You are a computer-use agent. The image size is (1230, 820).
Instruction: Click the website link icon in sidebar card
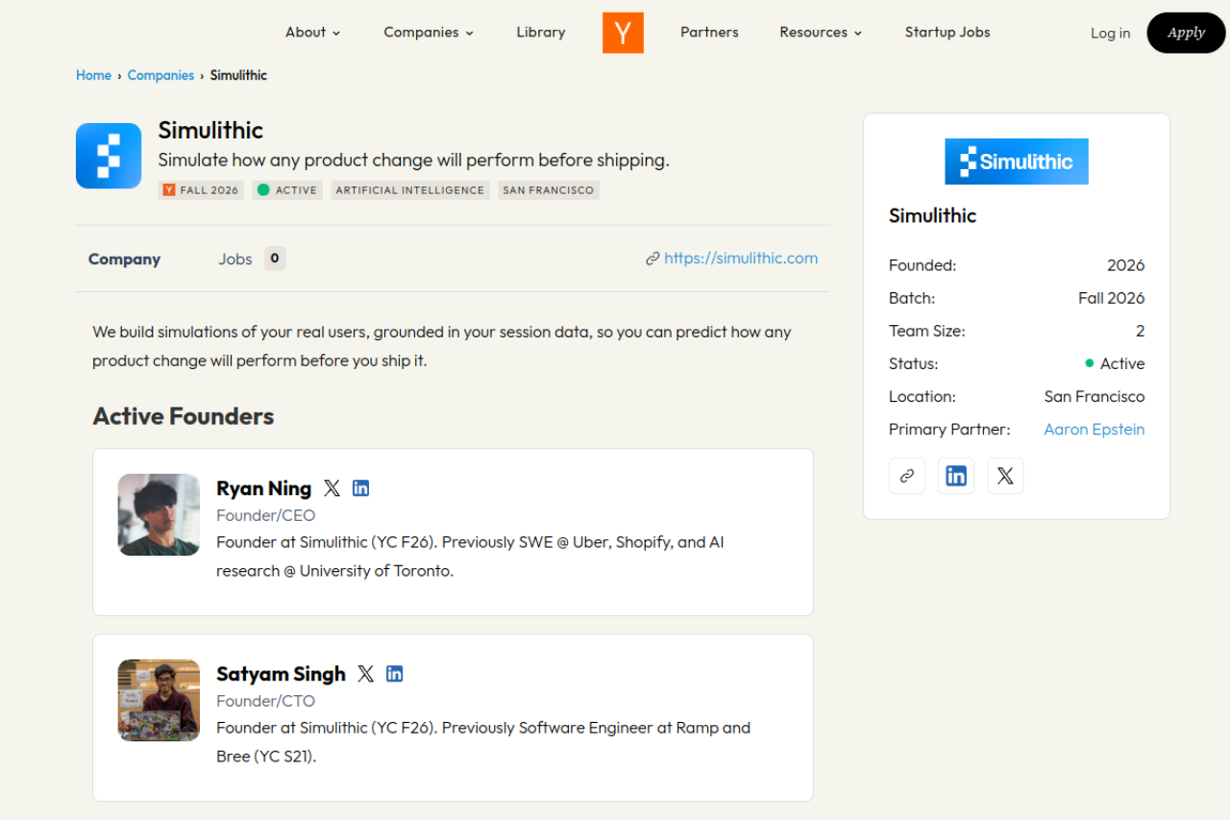pos(907,476)
